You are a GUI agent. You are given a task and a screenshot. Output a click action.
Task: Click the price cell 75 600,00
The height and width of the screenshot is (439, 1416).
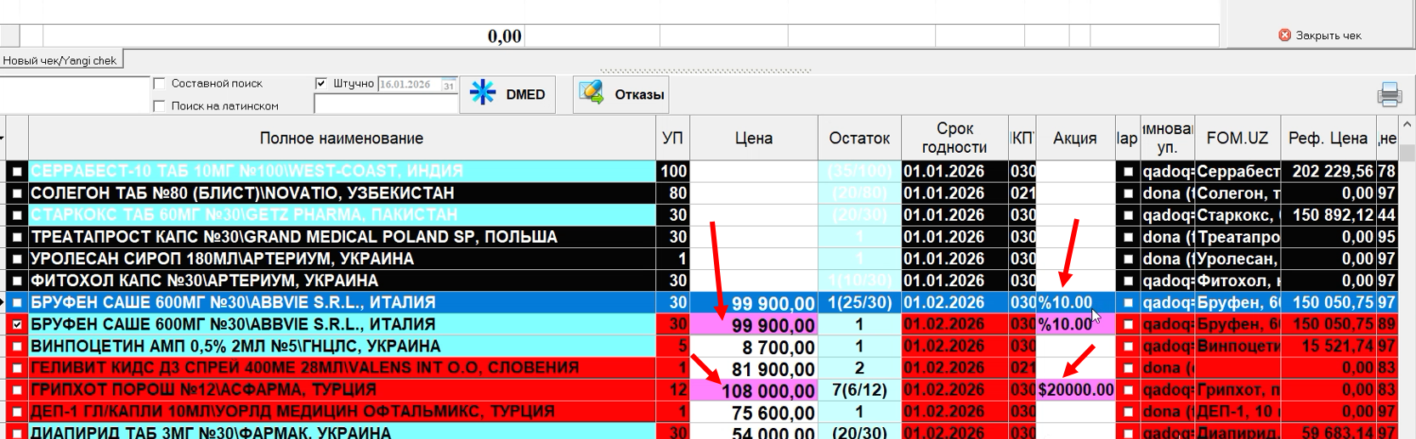pos(754,412)
